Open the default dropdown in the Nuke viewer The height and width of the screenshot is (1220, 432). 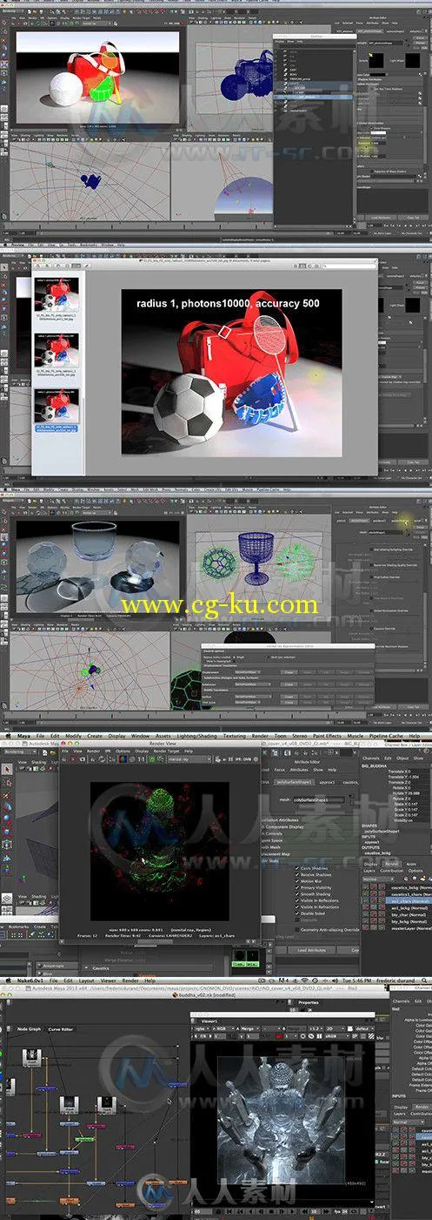(x=363, y=1028)
